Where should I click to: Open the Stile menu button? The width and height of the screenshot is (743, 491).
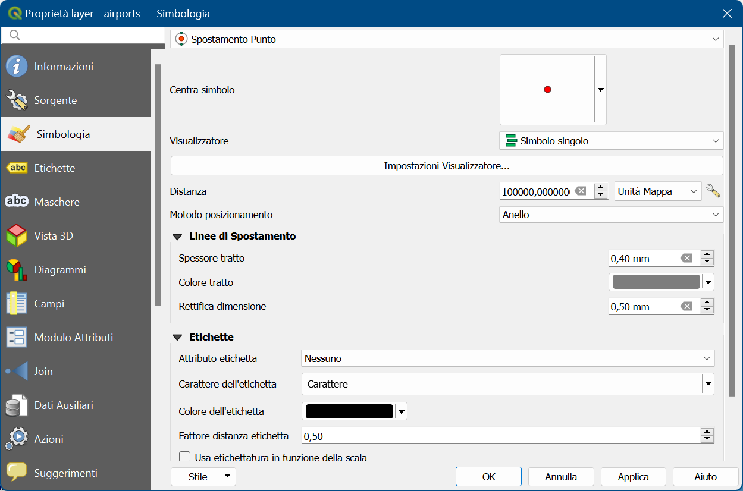[x=203, y=477]
